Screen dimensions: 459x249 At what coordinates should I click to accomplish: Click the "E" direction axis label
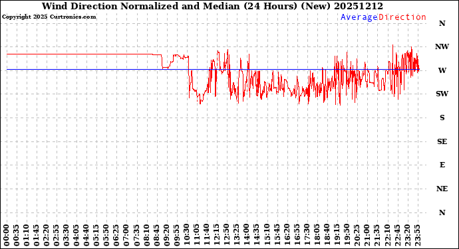[442, 165]
